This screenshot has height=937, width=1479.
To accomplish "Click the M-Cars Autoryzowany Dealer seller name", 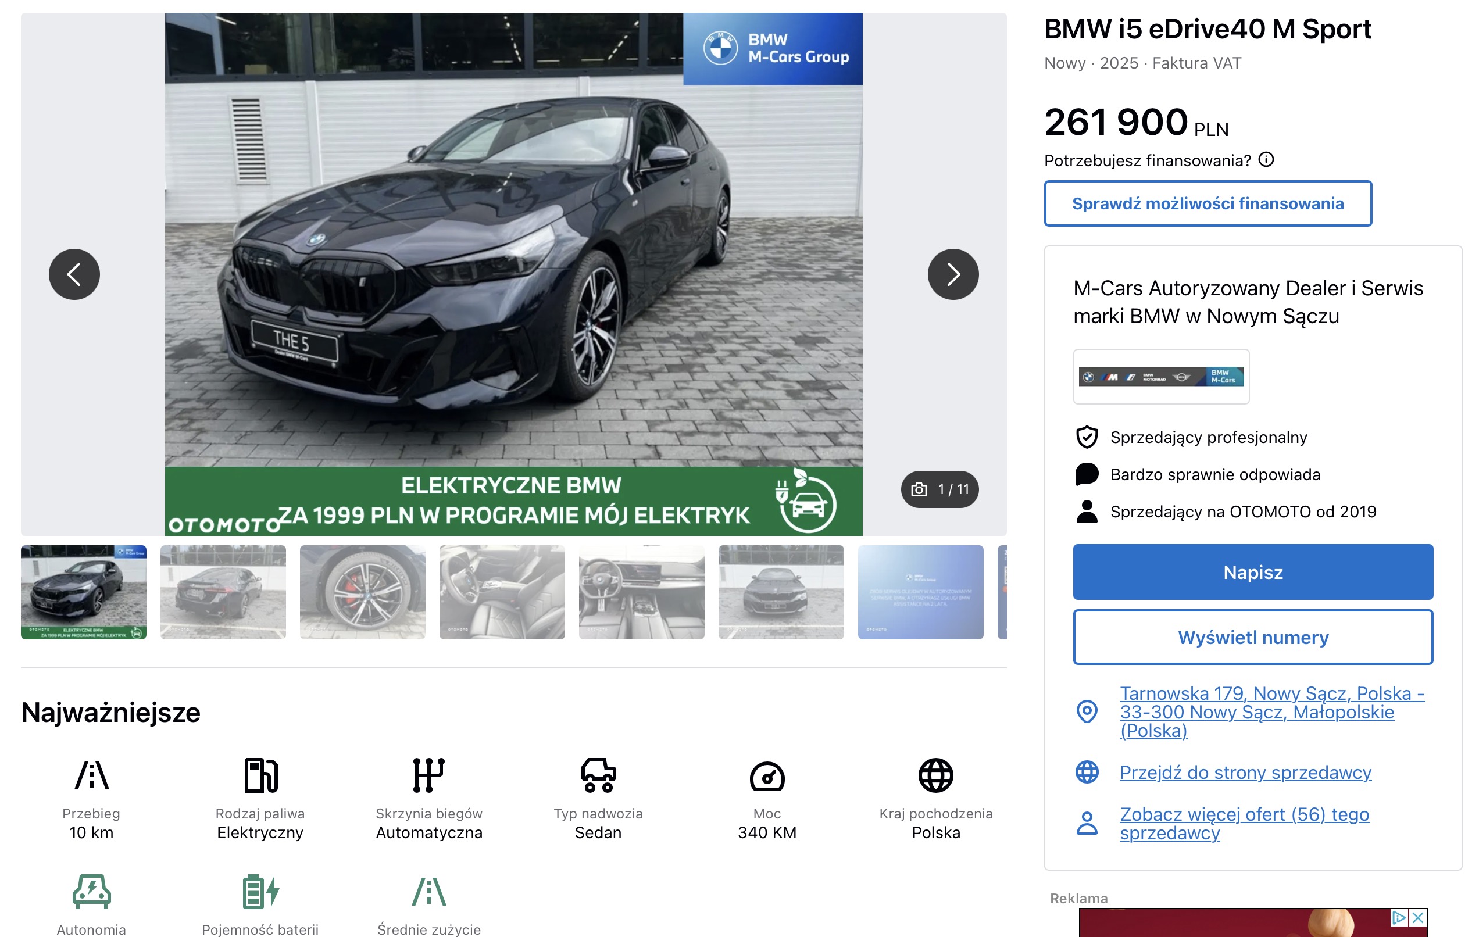I will [1248, 302].
